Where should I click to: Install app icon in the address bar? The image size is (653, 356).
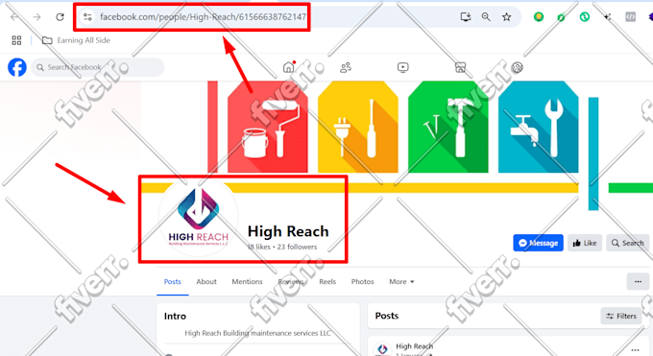point(465,17)
